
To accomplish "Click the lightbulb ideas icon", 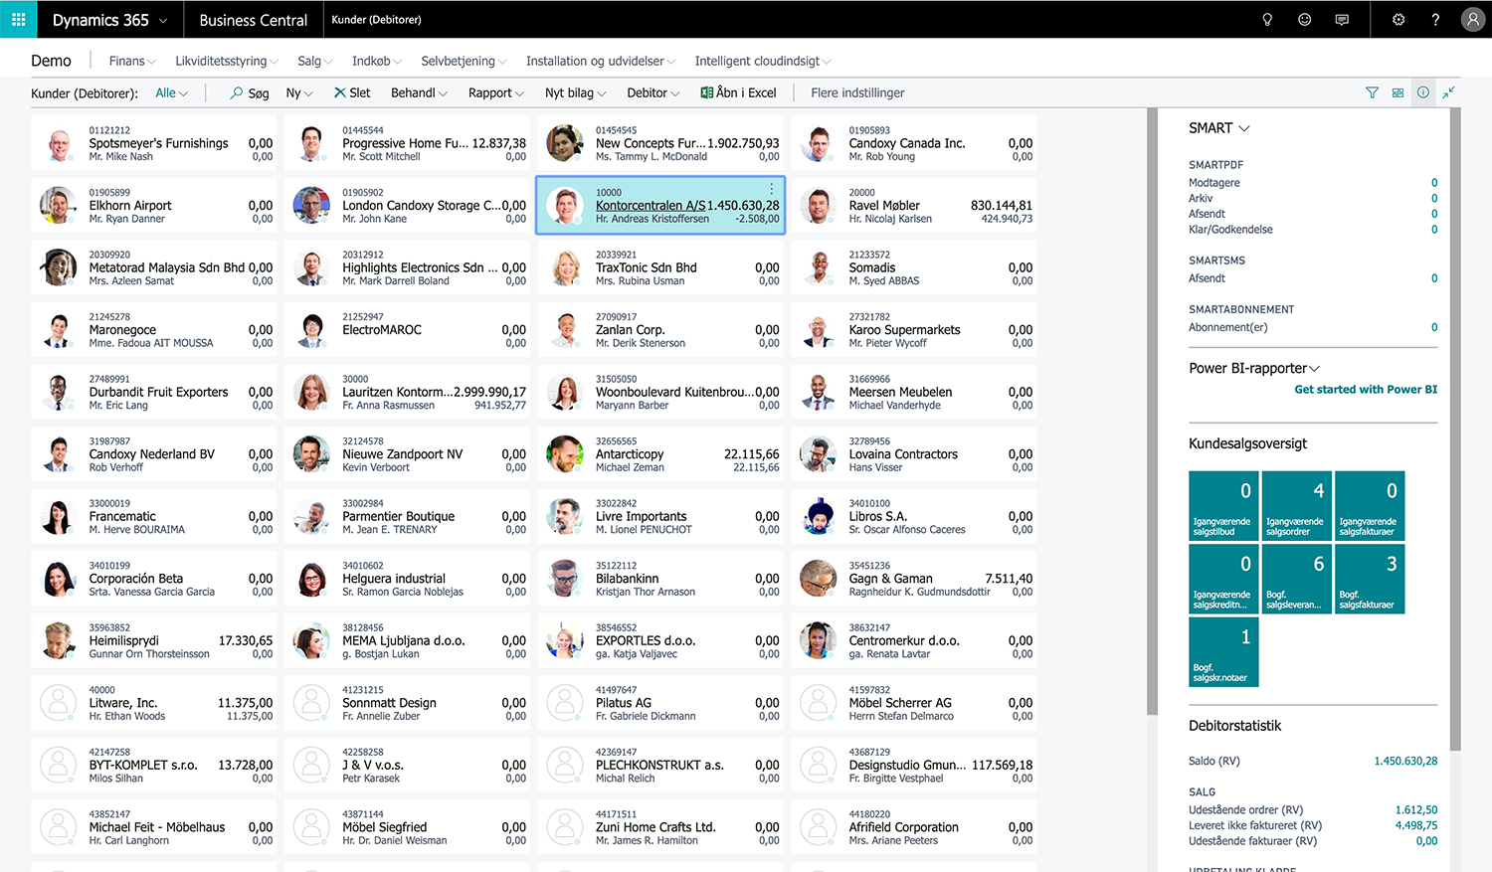I will coord(1267,19).
